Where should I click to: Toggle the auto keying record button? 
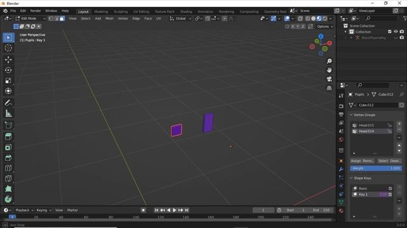click(x=143, y=210)
